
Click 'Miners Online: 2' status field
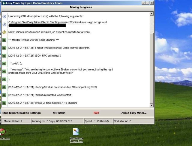click(x=16, y=121)
